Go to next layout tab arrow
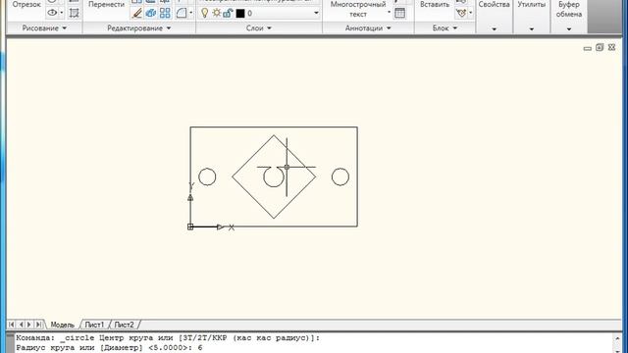The height and width of the screenshot is (353, 628). pyautogui.click(x=29, y=325)
